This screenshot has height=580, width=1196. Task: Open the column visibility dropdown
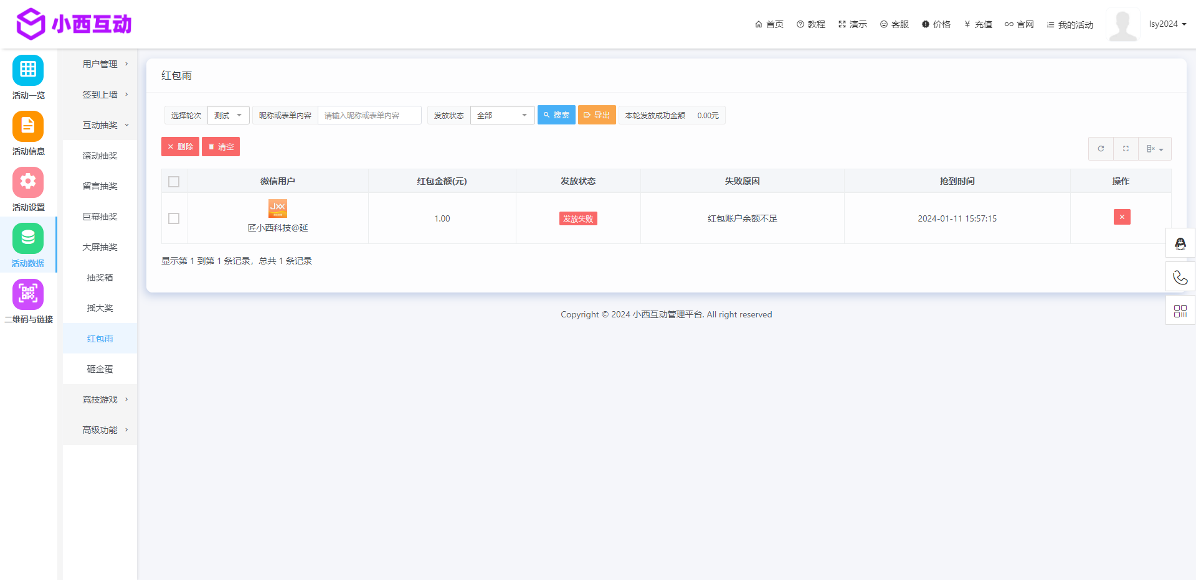click(x=1155, y=149)
